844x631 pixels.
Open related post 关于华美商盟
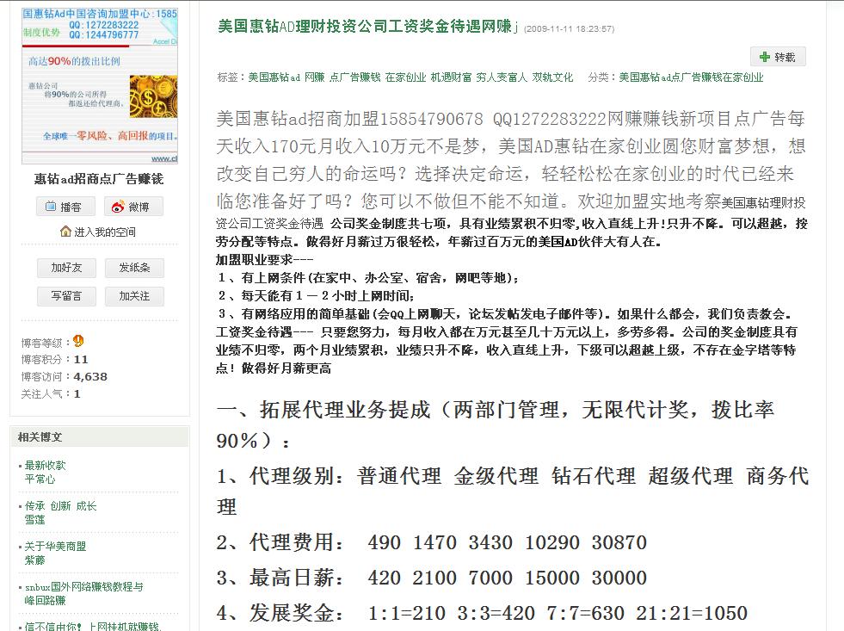(55, 546)
